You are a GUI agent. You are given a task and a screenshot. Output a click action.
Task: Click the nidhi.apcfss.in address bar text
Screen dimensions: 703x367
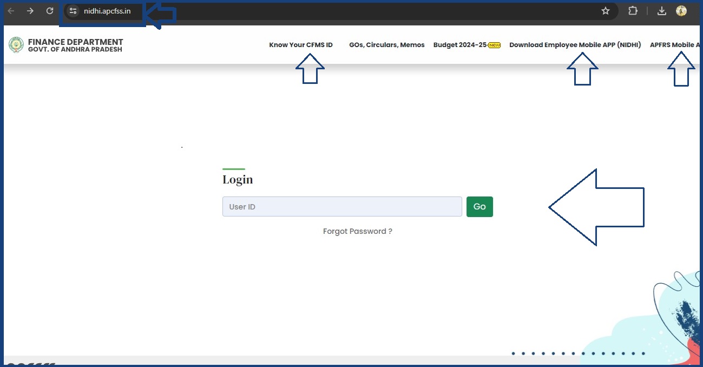pos(107,11)
